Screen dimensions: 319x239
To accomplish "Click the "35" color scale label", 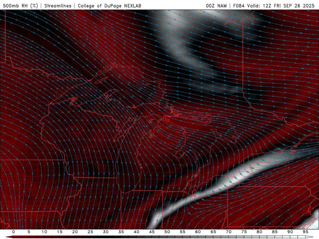I will 121,232.
